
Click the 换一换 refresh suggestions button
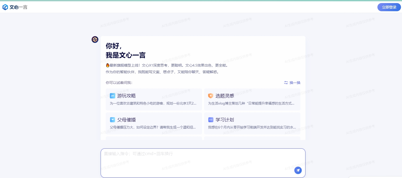[x=292, y=83]
